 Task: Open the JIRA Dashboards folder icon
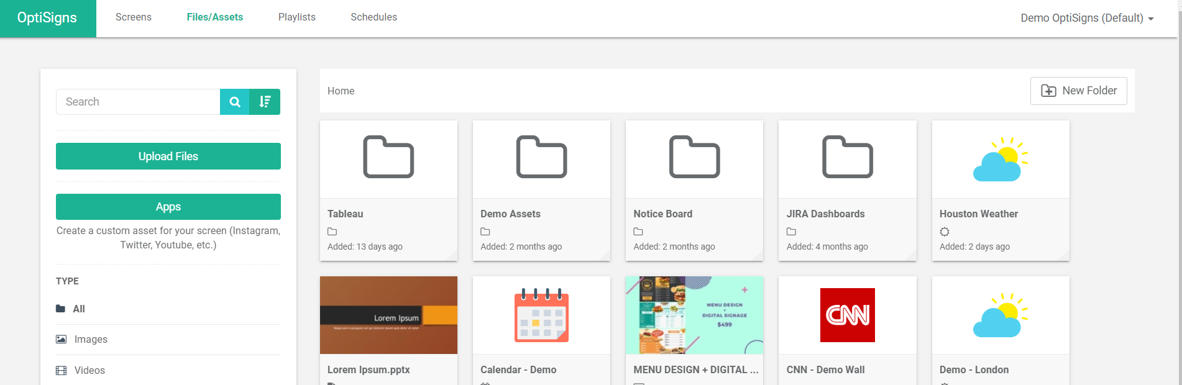point(847,157)
